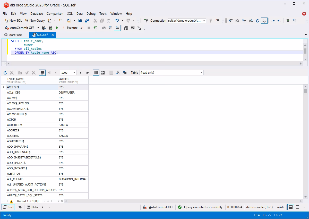Viewport: 309px width, 219px height.
Task: Close the SQL.sql tab
Action: coord(53,35)
